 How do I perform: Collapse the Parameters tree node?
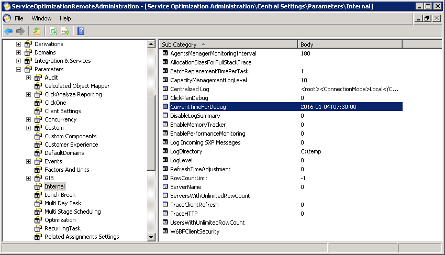pos(18,69)
